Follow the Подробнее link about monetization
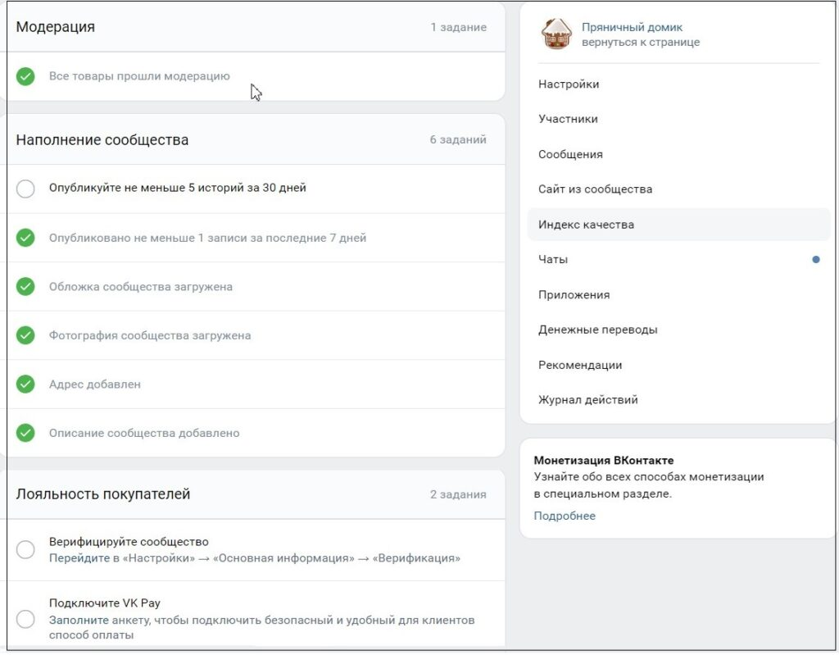Image resolution: width=839 pixels, height=655 pixels. (x=565, y=516)
